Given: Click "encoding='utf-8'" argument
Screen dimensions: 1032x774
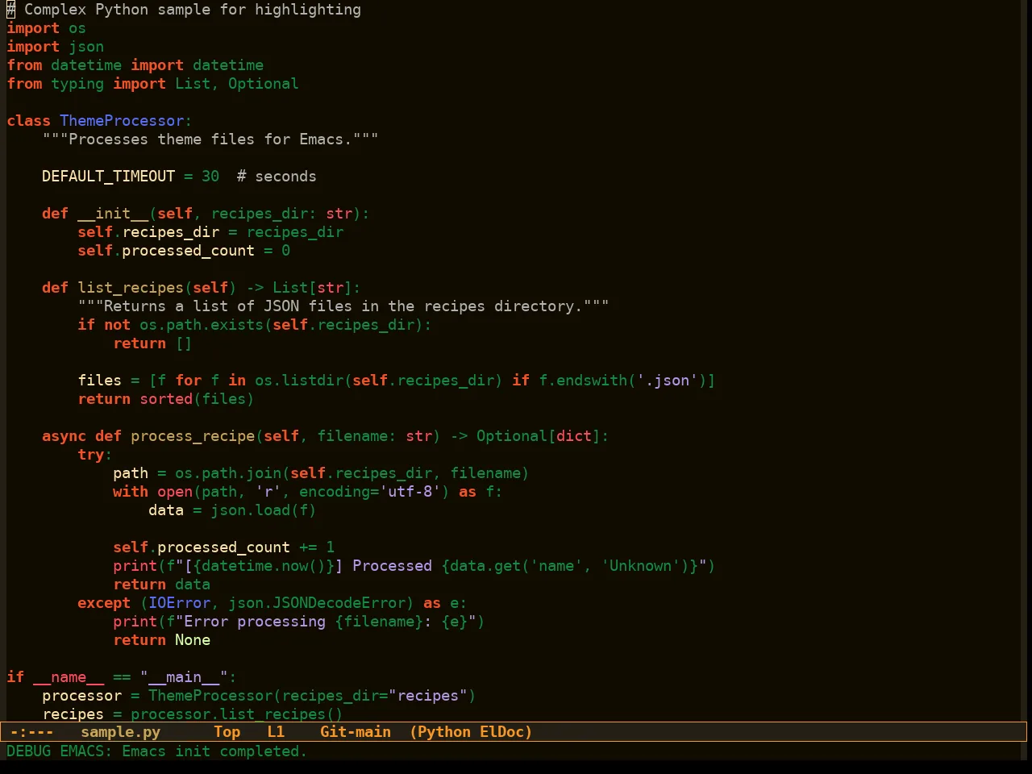Looking at the screenshot, I should coord(370,492).
